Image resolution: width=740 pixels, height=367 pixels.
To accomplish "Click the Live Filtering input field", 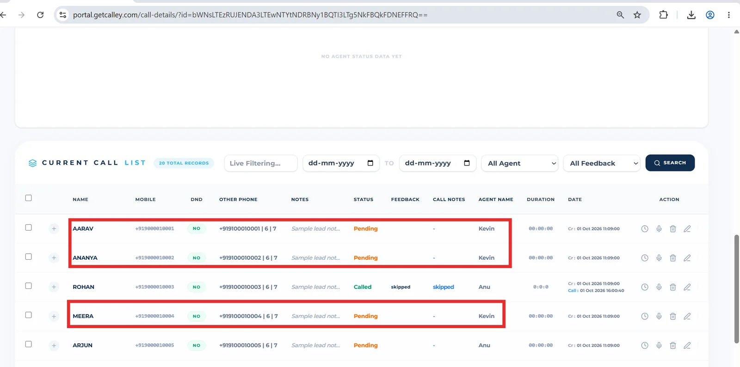I will (261, 163).
